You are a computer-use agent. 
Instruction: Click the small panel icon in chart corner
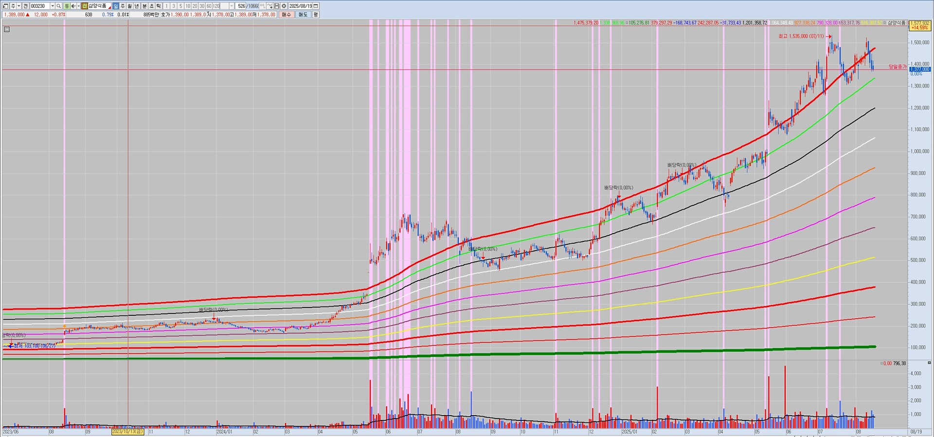pyautogui.click(x=7, y=29)
